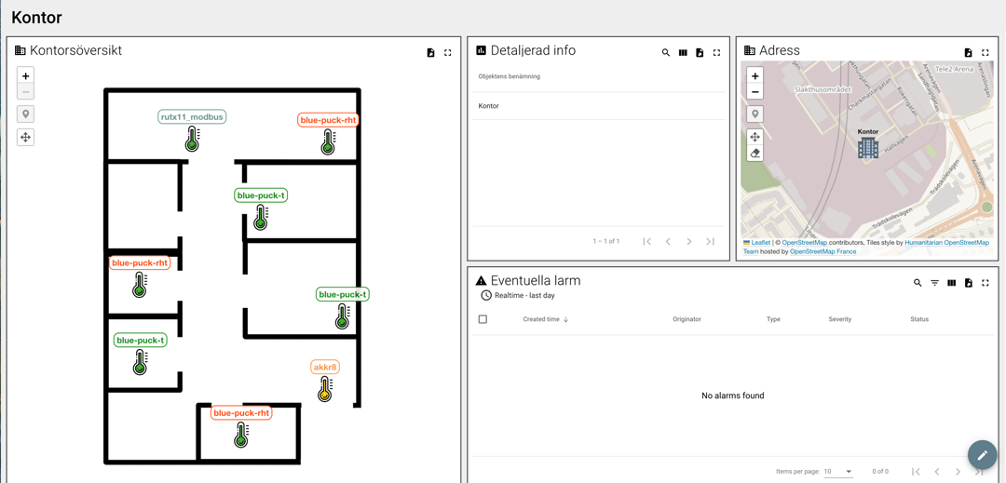Open the Leaflet attribution link

[760, 243]
